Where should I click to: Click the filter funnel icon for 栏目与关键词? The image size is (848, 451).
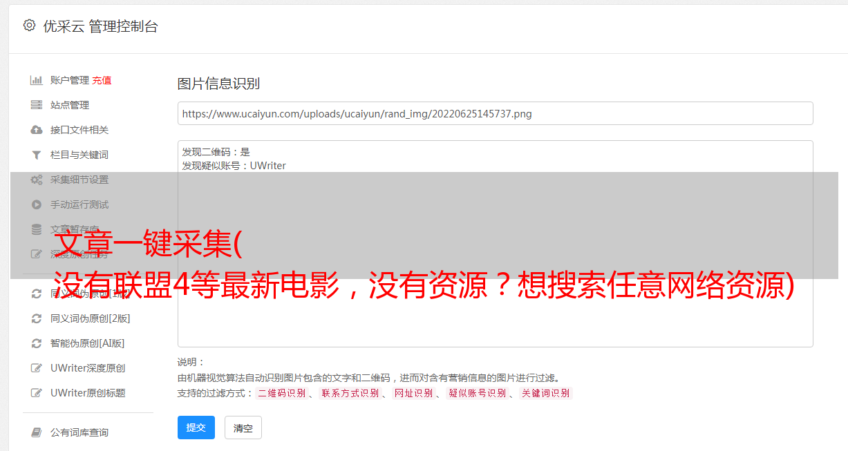click(37, 155)
